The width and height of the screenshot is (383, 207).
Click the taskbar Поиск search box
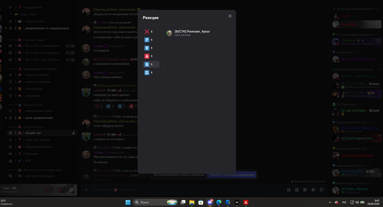point(156,203)
